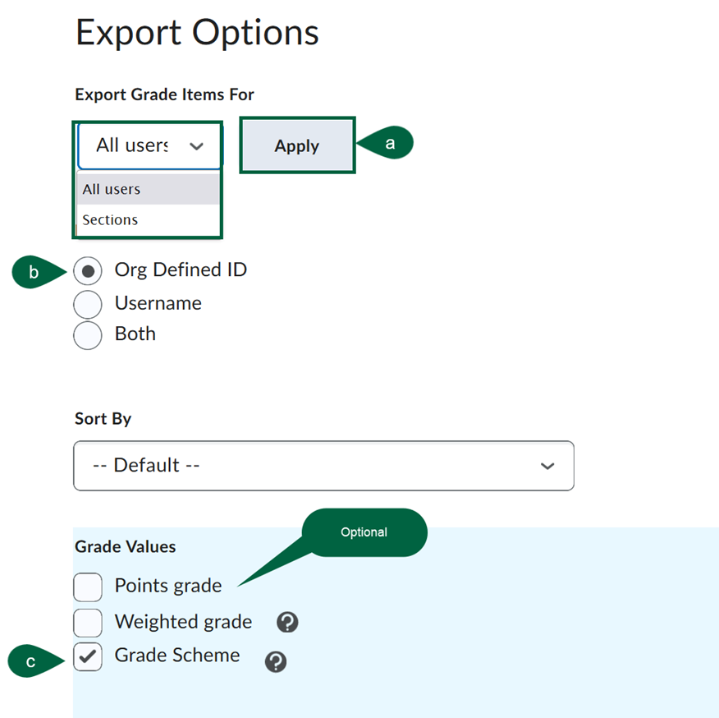The image size is (719, 718).
Task: Click the green callout labeled 'a'
Action: [x=389, y=142]
